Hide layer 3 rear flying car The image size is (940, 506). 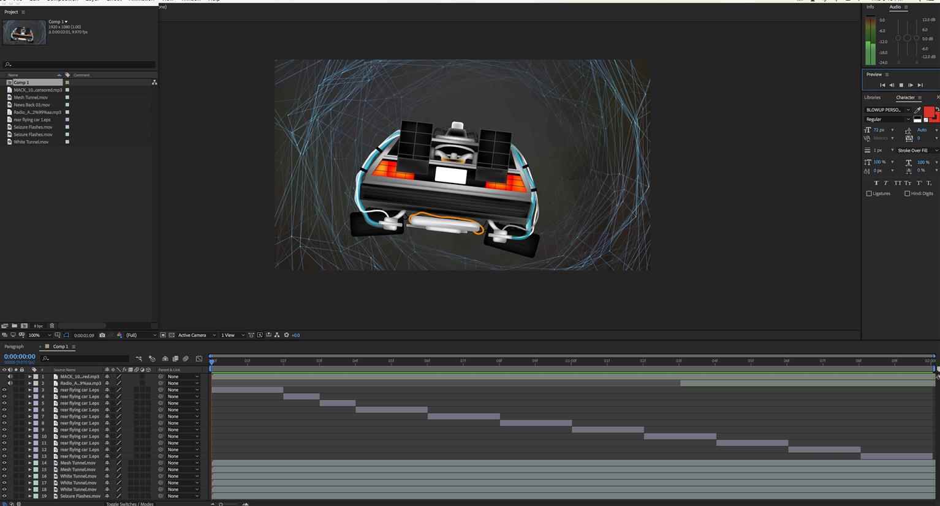point(4,390)
